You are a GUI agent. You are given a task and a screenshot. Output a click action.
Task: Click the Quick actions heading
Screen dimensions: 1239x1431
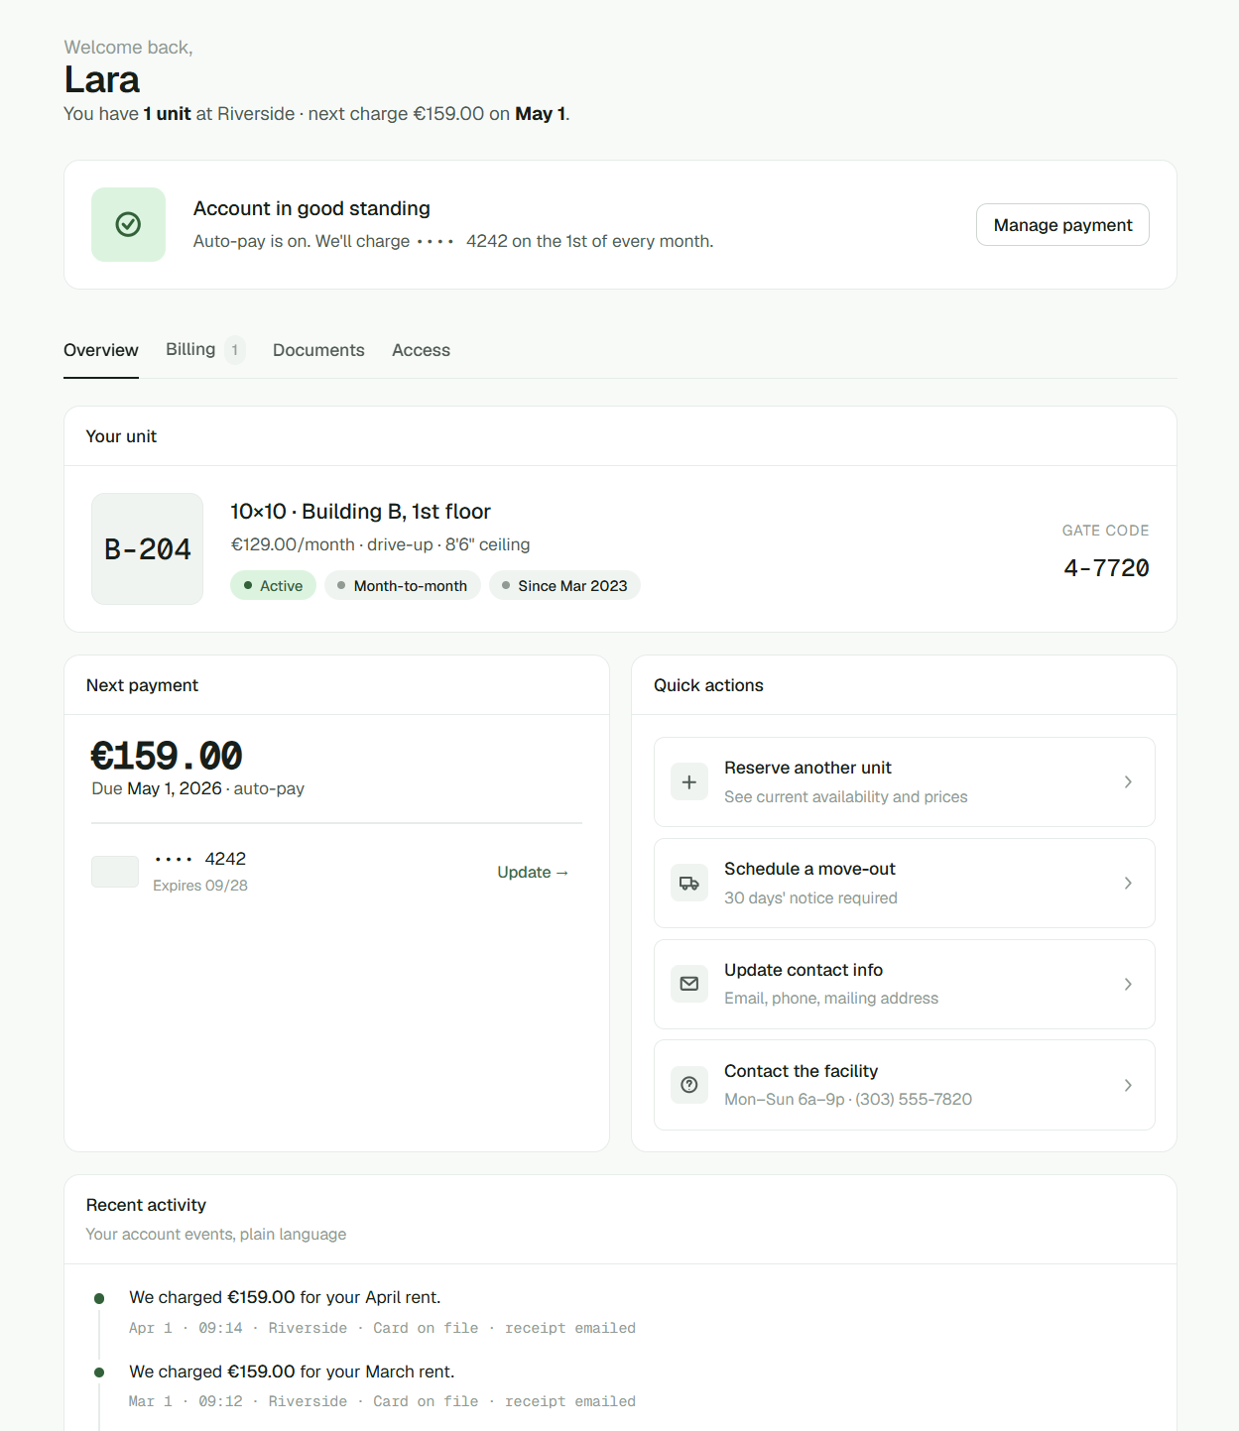point(708,685)
